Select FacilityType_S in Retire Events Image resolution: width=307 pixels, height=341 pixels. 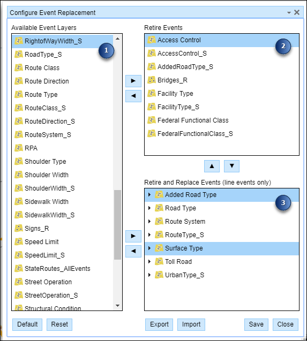click(x=222, y=107)
